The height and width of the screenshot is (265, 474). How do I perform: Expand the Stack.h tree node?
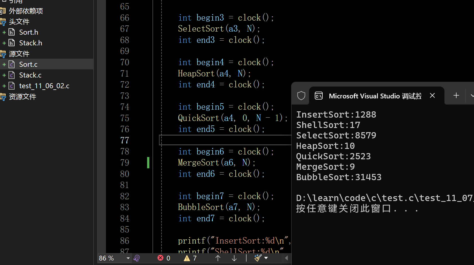(x=4, y=43)
